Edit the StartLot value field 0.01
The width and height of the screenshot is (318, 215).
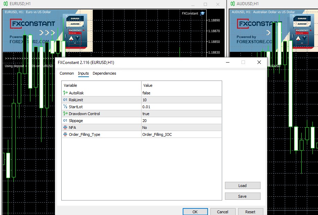pyautogui.click(x=181, y=107)
